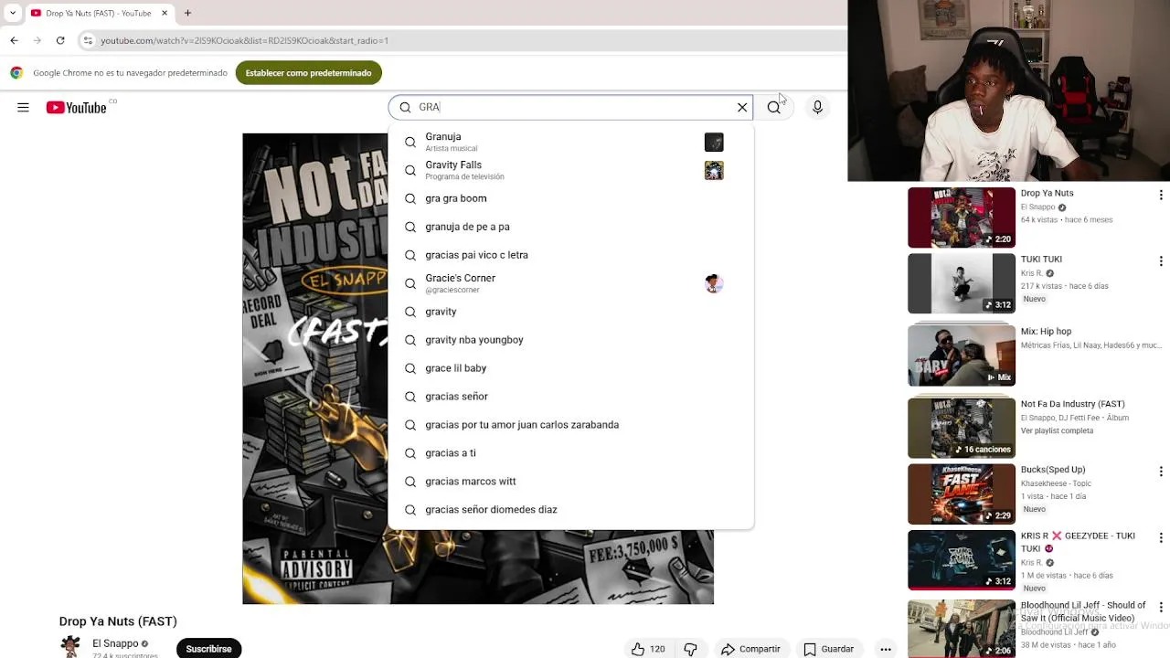Choose 'grace lil baby' suggestion
This screenshot has width=1170, height=658.
570,368
